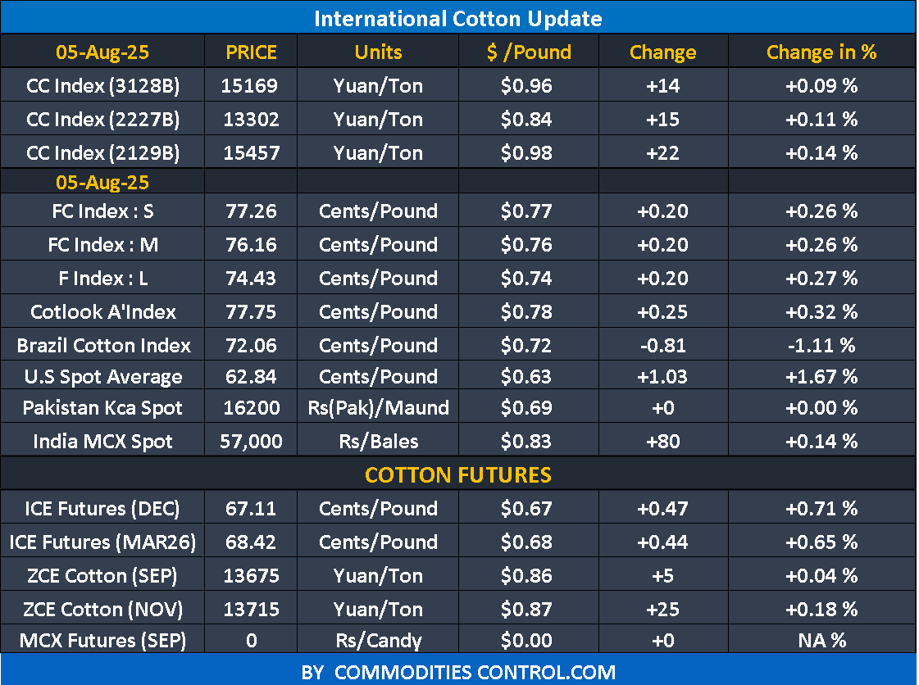This screenshot has width=919, height=685.
Task: Select the $ /Pound column header
Action: 529,52
